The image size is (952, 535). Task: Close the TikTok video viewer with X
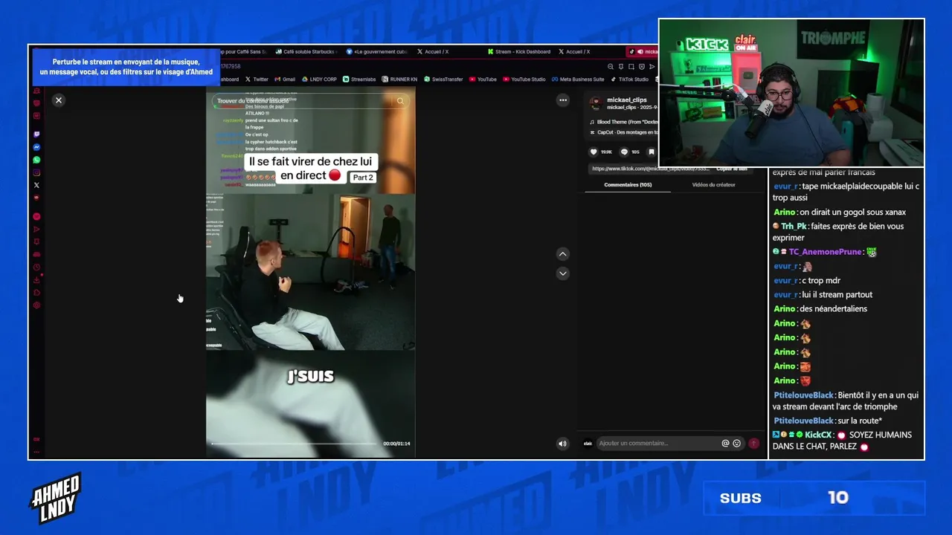click(59, 100)
